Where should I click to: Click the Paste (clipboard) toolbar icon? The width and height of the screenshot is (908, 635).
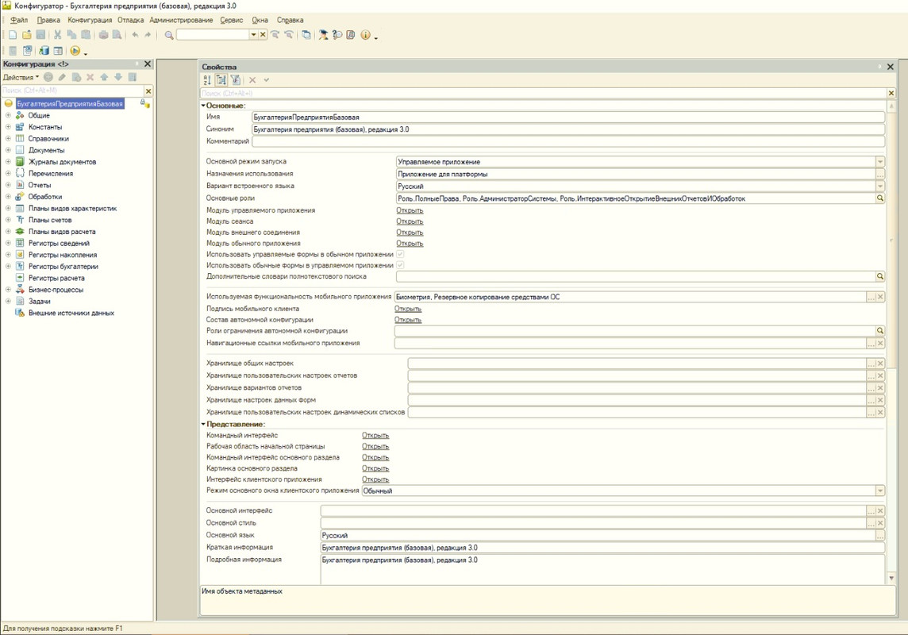point(86,35)
